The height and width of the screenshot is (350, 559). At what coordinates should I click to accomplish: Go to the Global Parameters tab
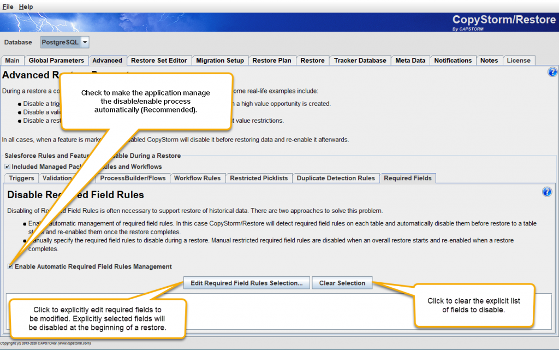click(x=56, y=60)
